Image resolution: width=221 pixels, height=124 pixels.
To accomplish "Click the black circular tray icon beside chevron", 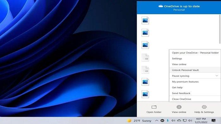I will [162, 121].
